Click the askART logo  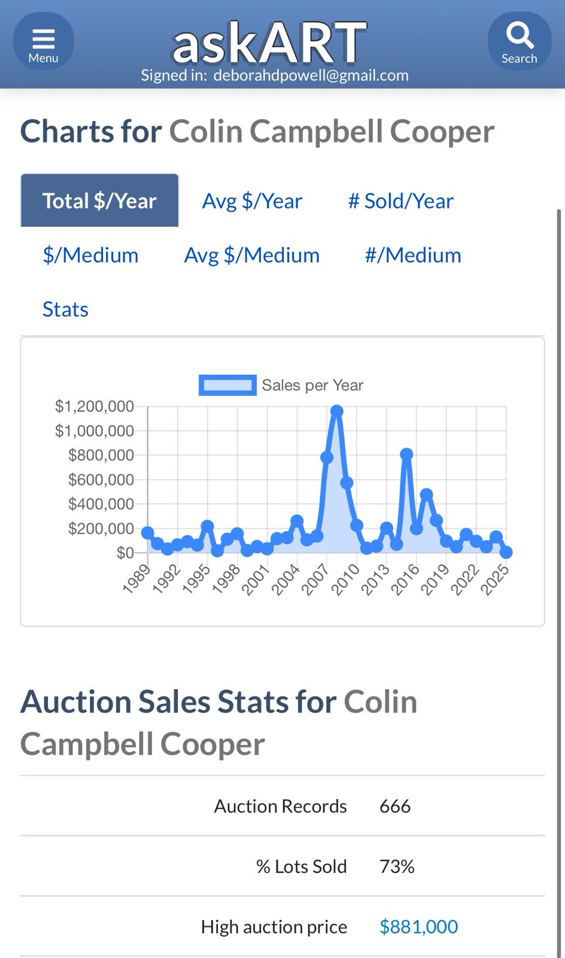[269, 43]
